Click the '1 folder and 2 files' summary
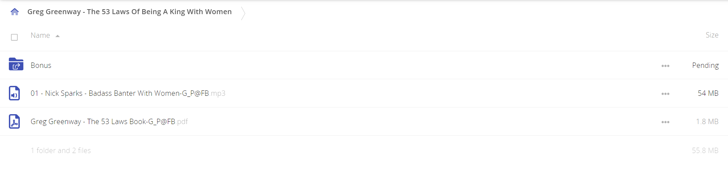The image size is (728, 170). point(61,151)
